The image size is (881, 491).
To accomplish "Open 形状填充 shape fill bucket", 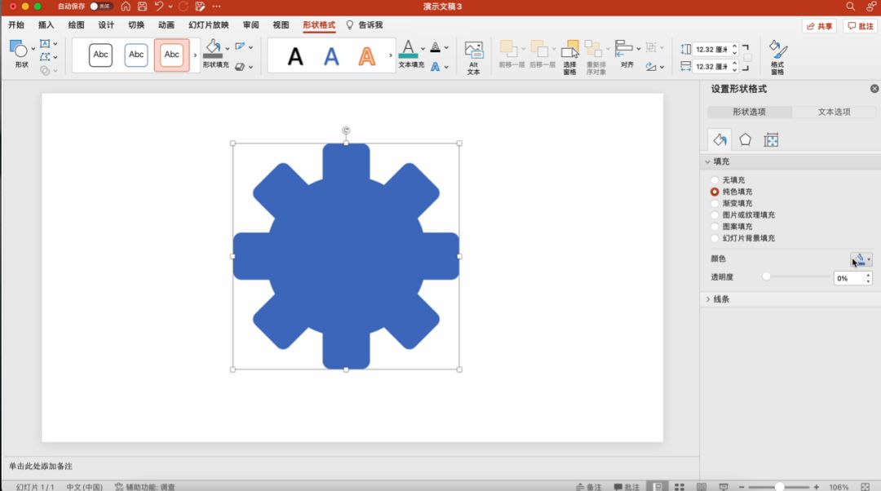I will pyautogui.click(x=213, y=50).
